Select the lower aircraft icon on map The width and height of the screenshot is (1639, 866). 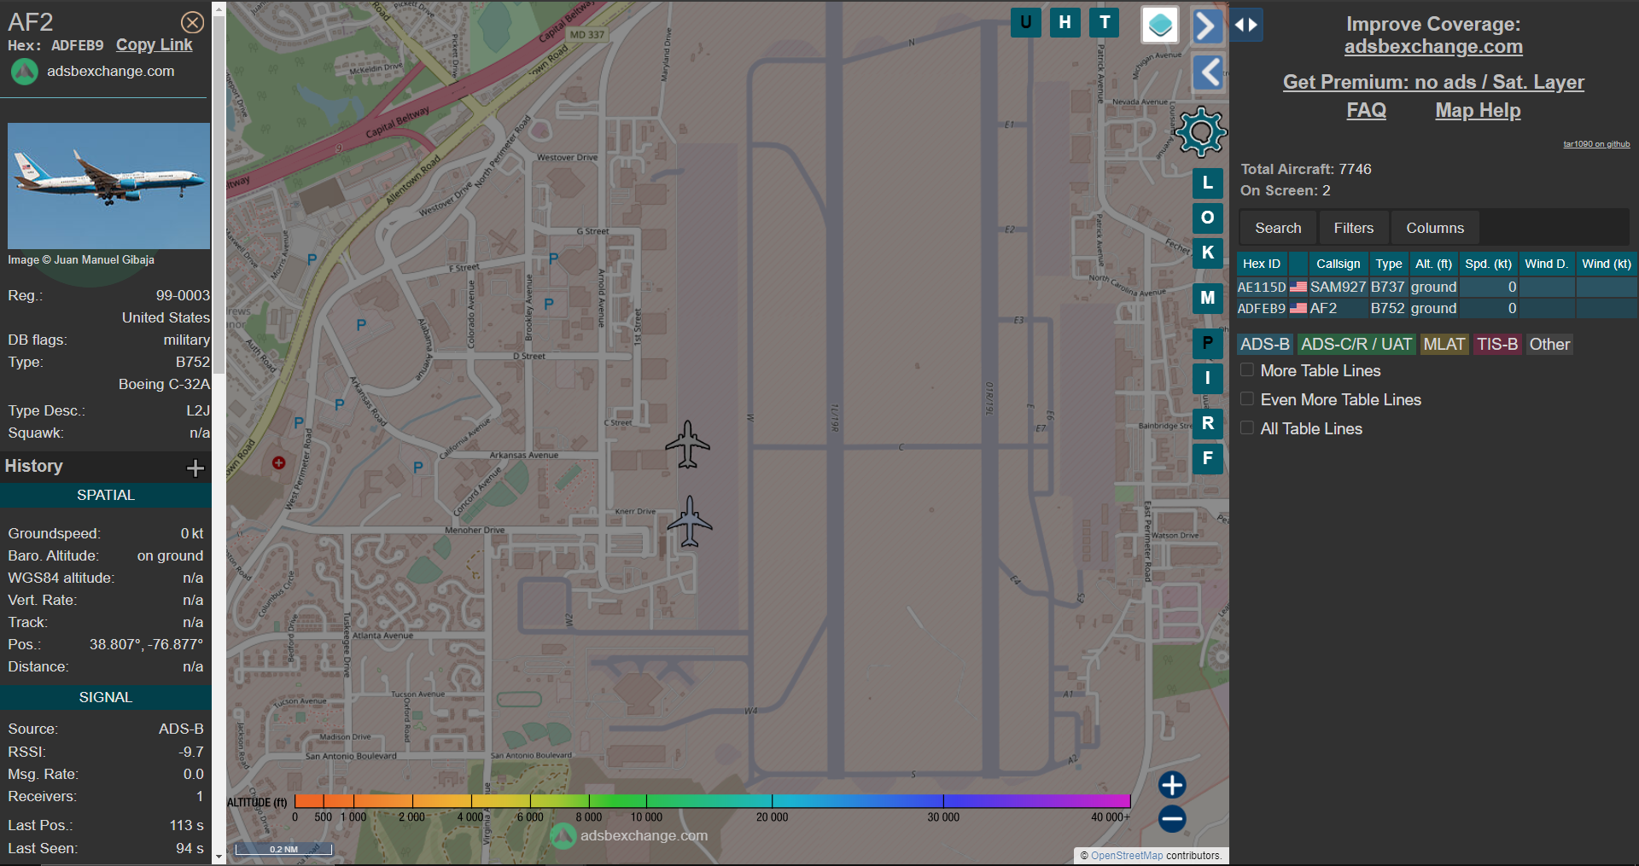pos(690,521)
